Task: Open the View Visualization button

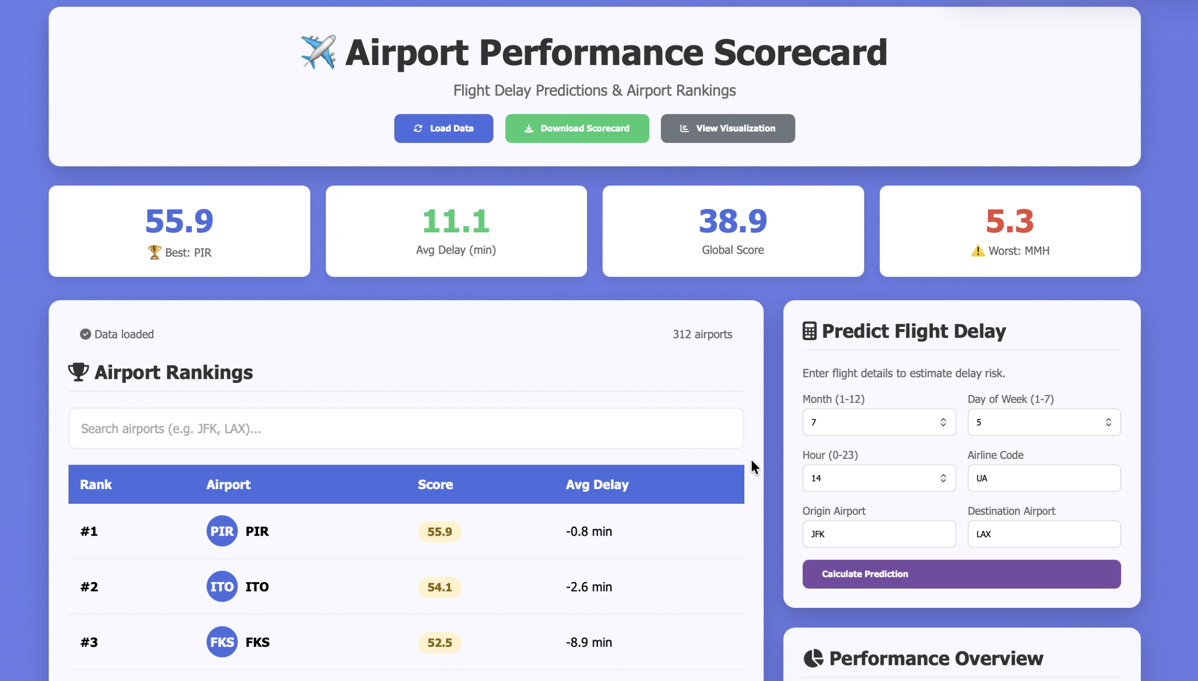Action: 727,128
